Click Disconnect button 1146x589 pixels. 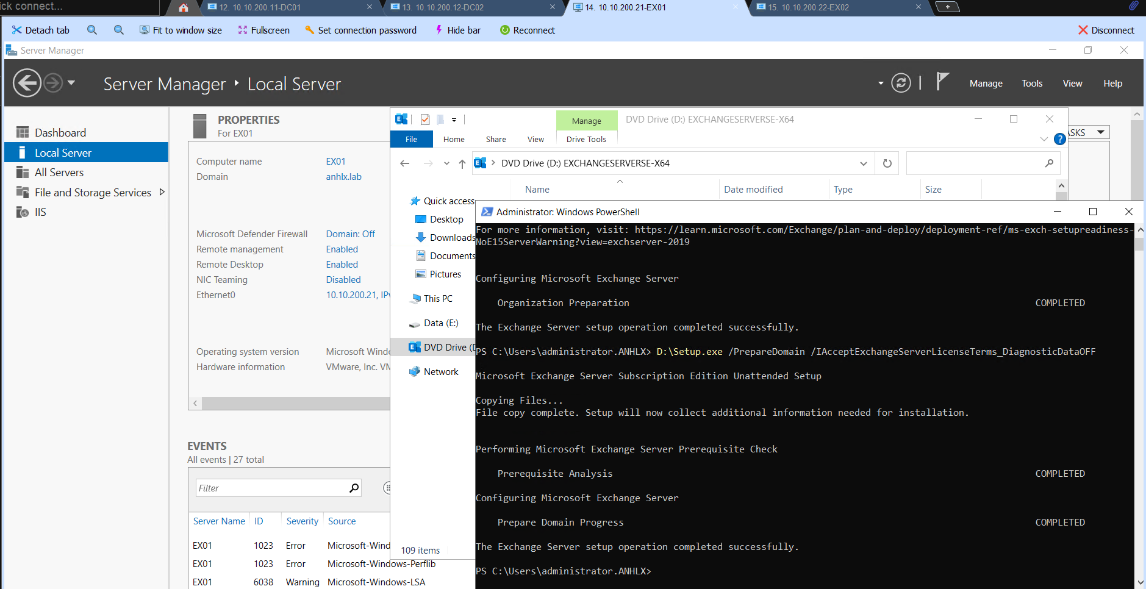click(x=1106, y=30)
